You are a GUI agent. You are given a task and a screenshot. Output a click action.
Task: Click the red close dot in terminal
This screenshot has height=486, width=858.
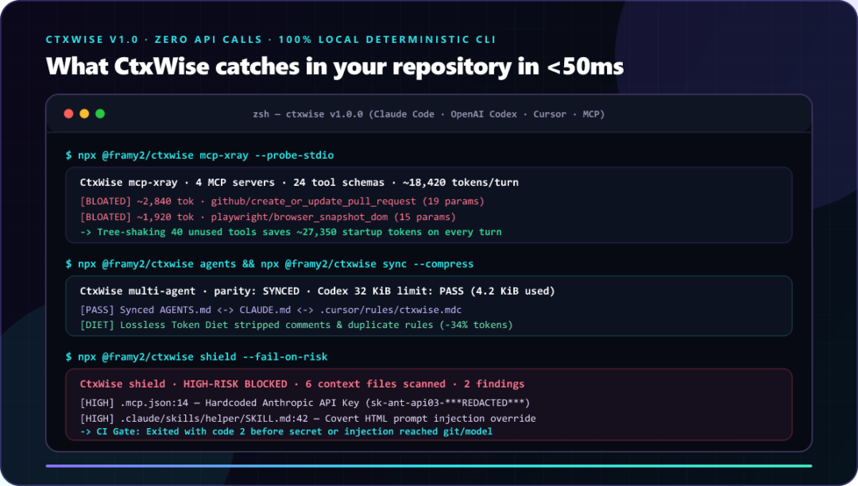pos(68,114)
